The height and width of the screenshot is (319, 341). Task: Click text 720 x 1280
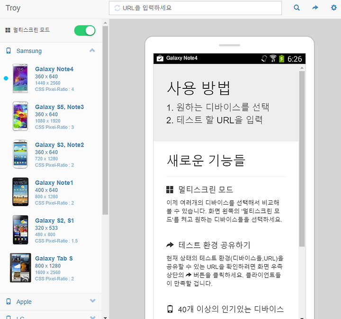[46, 159]
